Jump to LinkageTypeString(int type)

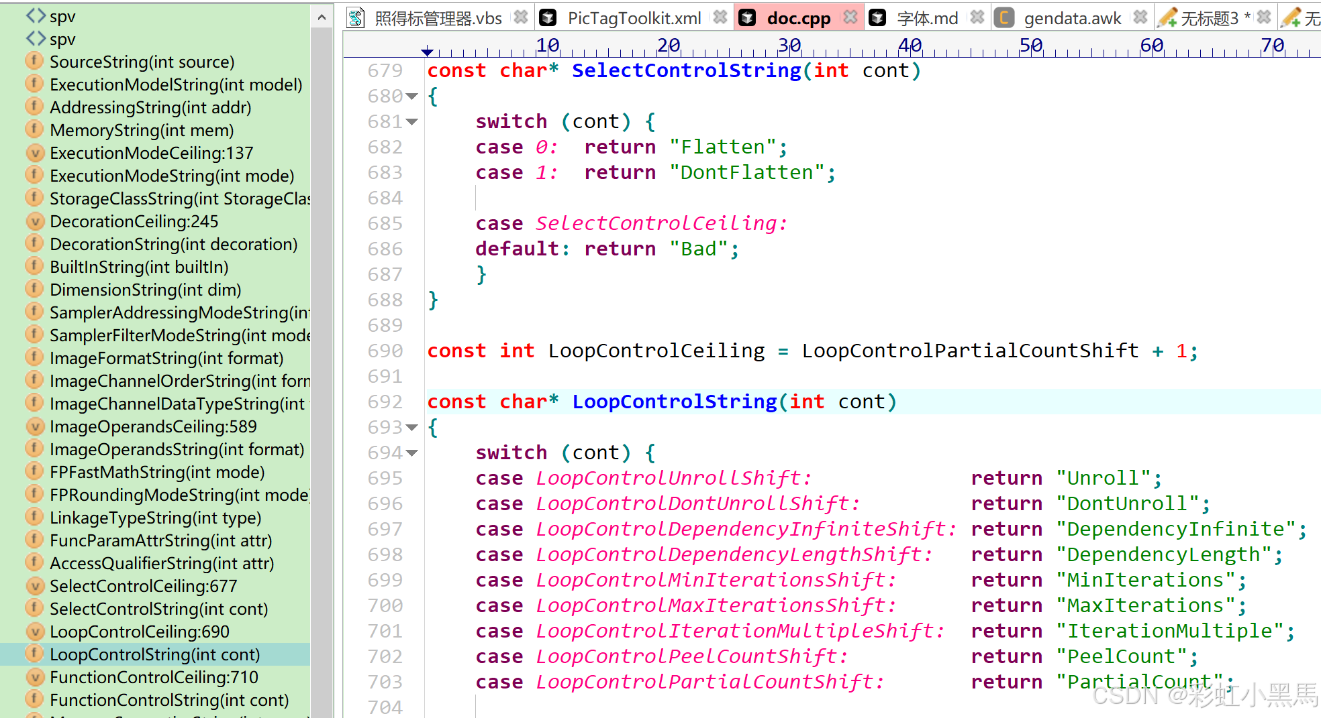coord(156,518)
